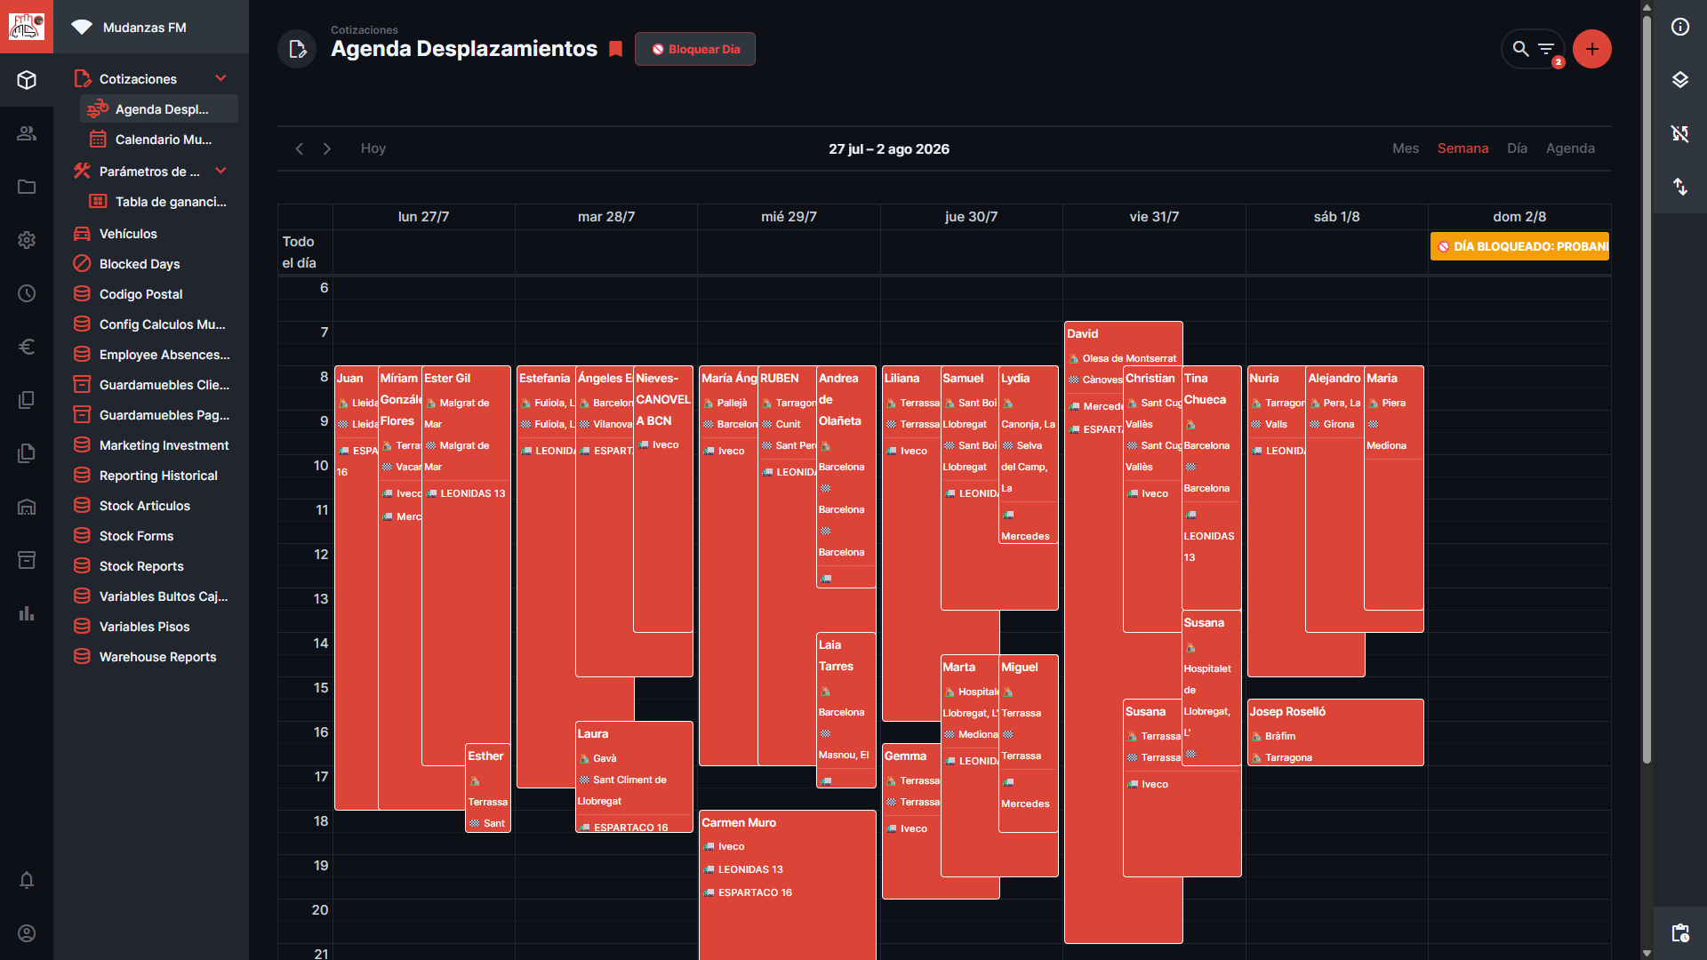The image size is (1707, 960).
Task: Open the DÍA BLOQUEADO event on Sunday
Action: (x=1519, y=246)
